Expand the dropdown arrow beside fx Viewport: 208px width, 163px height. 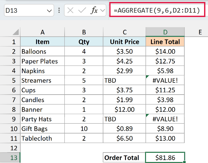(103, 10)
